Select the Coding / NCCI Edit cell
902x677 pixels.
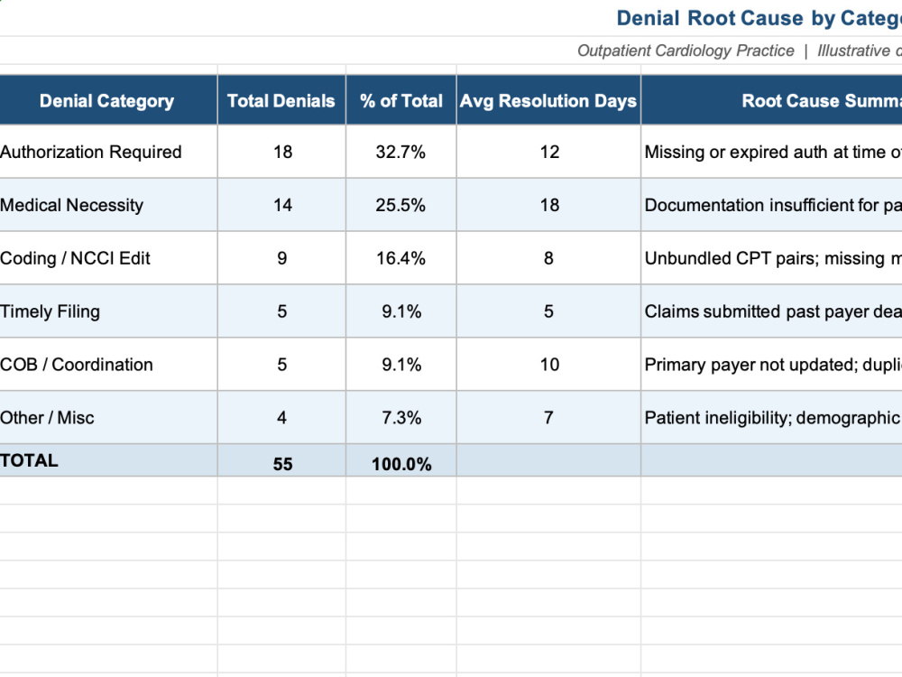point(108,258)
